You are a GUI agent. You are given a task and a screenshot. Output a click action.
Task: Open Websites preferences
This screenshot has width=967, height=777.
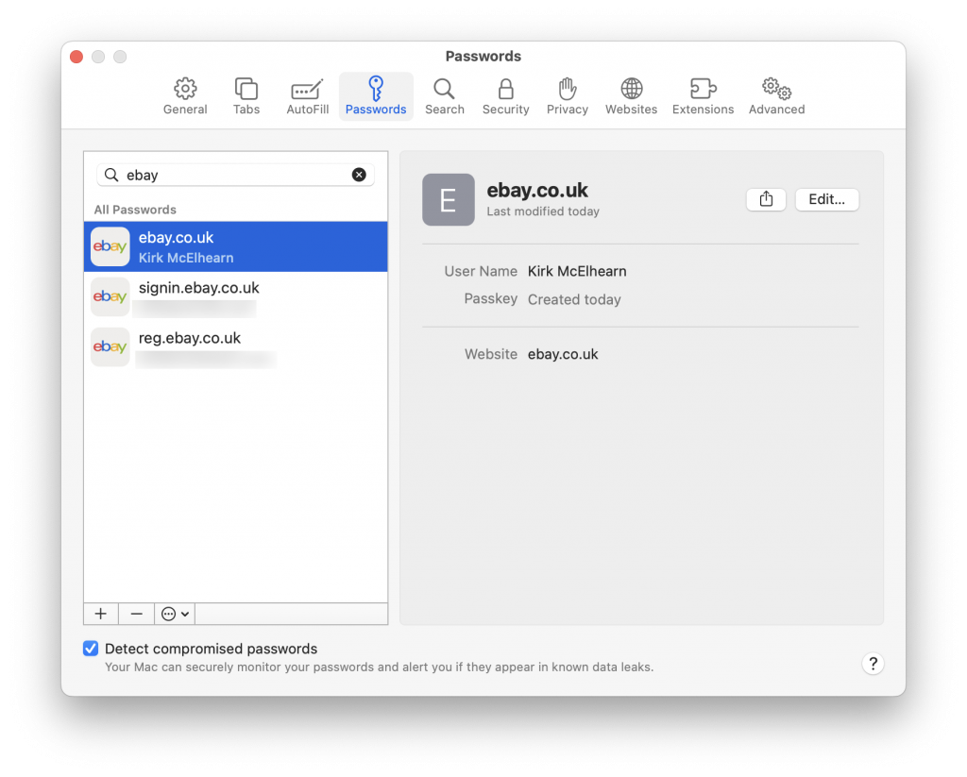(631, 94)
